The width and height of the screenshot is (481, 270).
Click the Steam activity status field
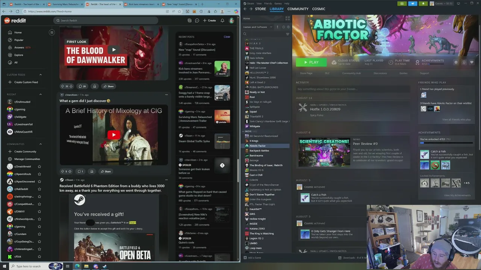(x=352, y=89)
